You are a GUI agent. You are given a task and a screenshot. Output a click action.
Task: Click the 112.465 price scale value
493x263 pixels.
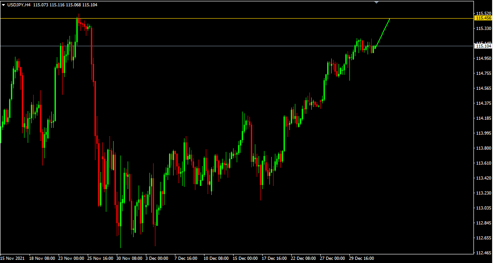click(x=483, y=253)
